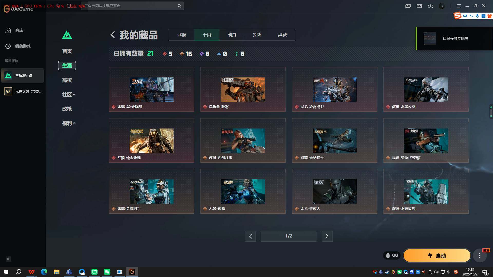Open the 深蓝-不破誓约 skin card
This screenshot has width=493, height=277.
(426, 191)
